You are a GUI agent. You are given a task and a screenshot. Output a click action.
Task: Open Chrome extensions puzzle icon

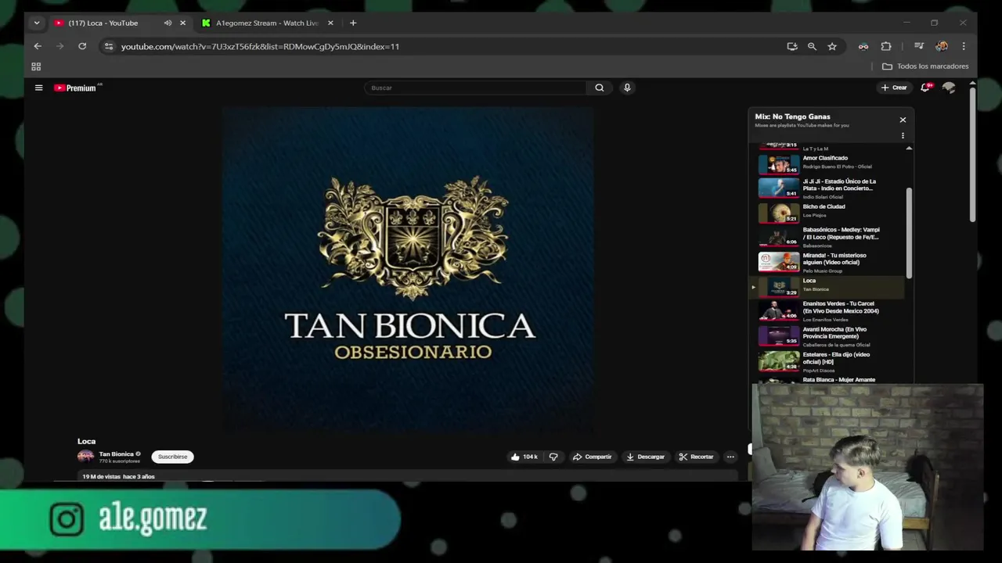click(x=886, y=46)
